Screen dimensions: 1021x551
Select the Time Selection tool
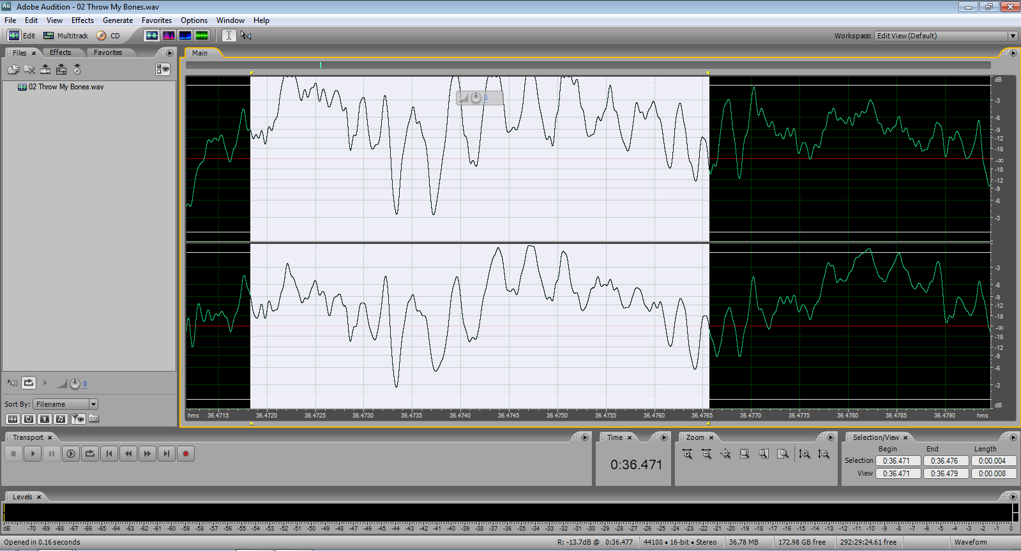tap(229, 36)
